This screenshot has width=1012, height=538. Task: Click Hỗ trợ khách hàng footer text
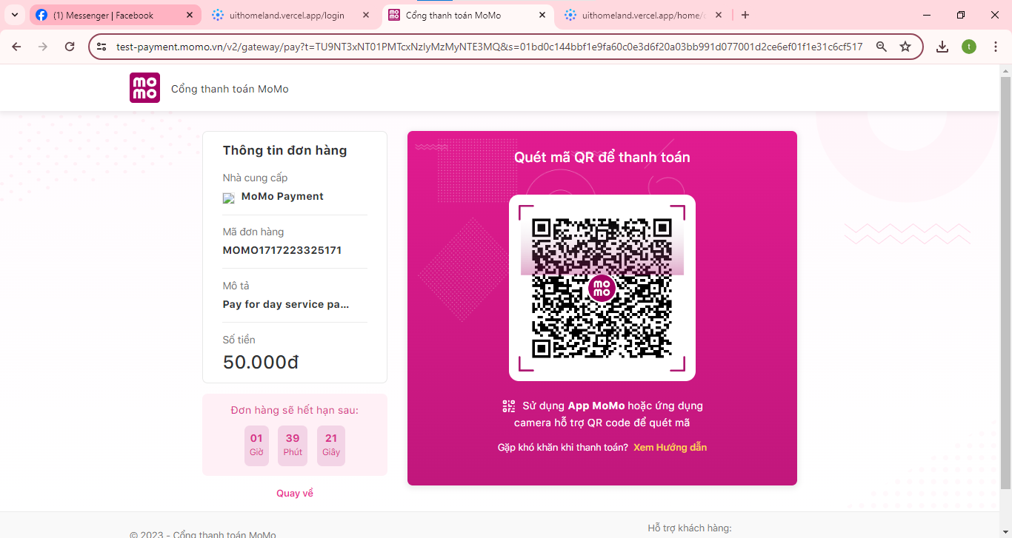point(690,528)
